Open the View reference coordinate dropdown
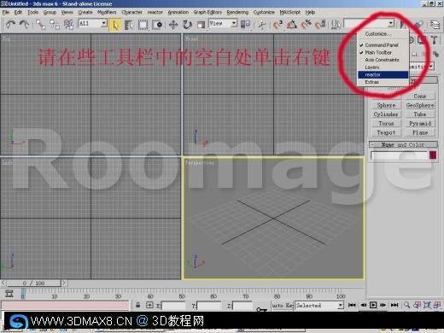The height and width of the screenshot is (333, 444). pos(223,23)
